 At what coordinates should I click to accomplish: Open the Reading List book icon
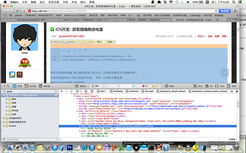click(5, 15)
